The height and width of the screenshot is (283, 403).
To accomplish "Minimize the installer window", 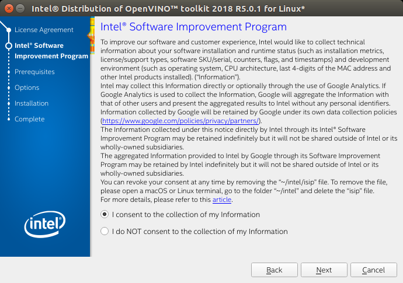I will tap(20, 9).
